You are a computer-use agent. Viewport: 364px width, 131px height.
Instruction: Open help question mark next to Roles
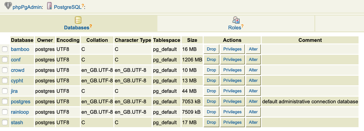click(242, 26)
